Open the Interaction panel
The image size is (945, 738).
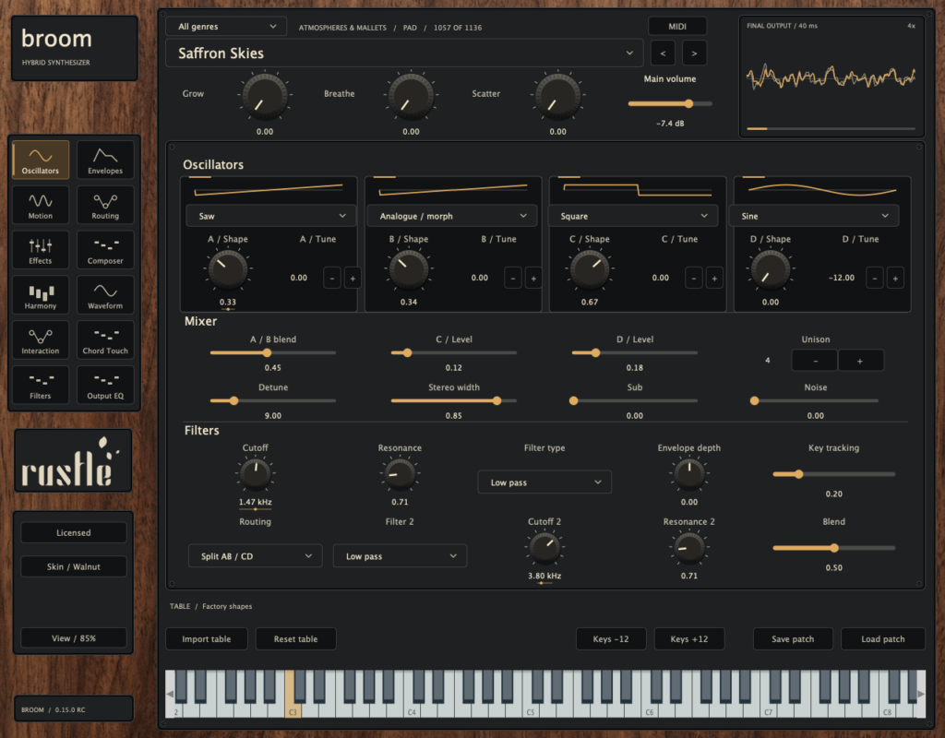[41, 339]
